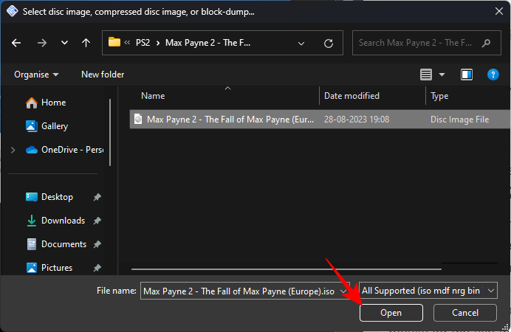The width and height of the screenshot is (511, 332).
Task: Click pin icon next to Downloads
Action: [x=97, y=221]
